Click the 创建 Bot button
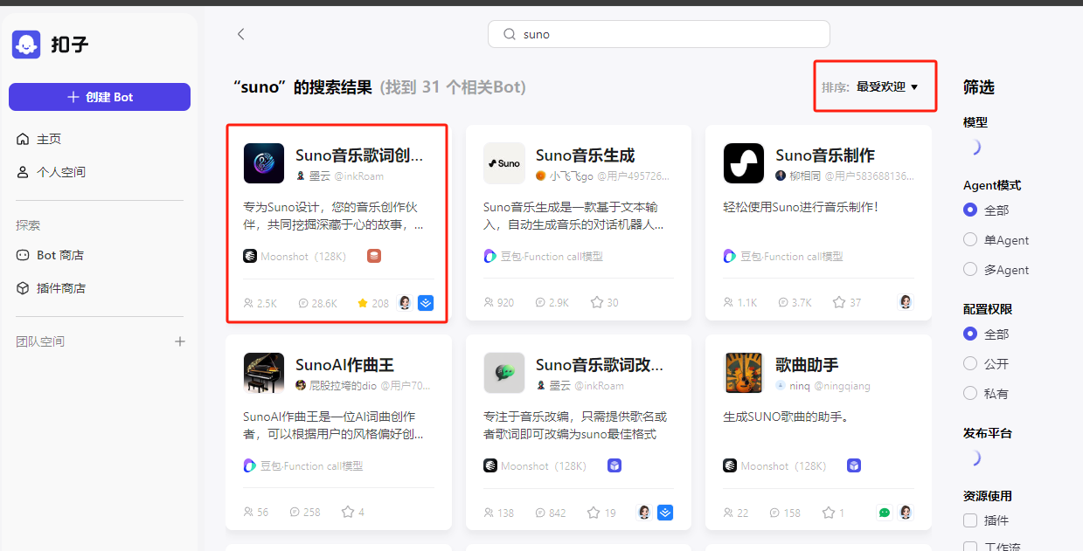Image resolution: width=1083 pixels, height=551 pixels. [x=100, y=97]
